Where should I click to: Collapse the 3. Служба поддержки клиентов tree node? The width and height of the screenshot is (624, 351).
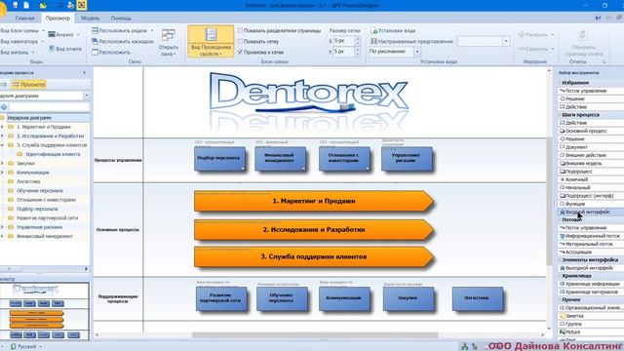tap(2, 145)
